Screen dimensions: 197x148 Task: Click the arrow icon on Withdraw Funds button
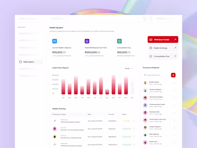pyautogui.click(x=175, y=39)
